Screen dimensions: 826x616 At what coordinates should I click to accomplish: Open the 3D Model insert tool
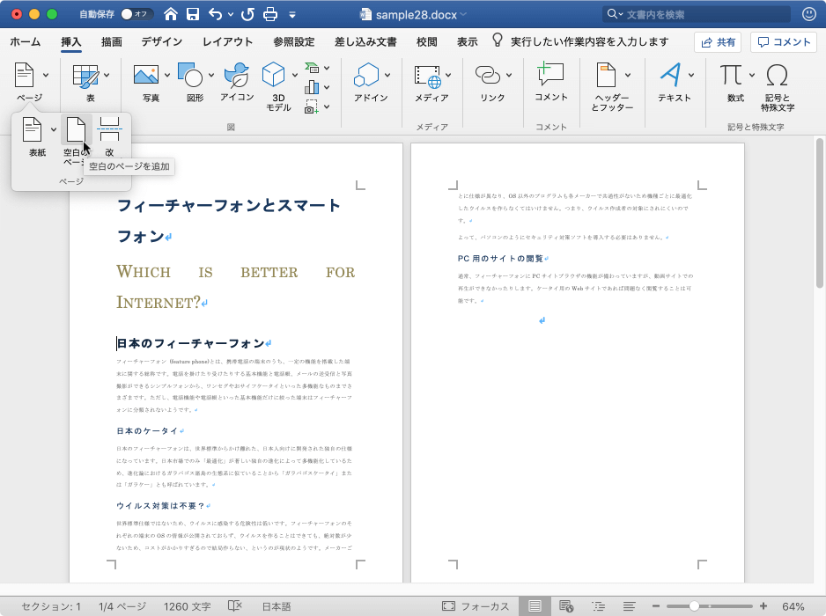pos(274,76)
